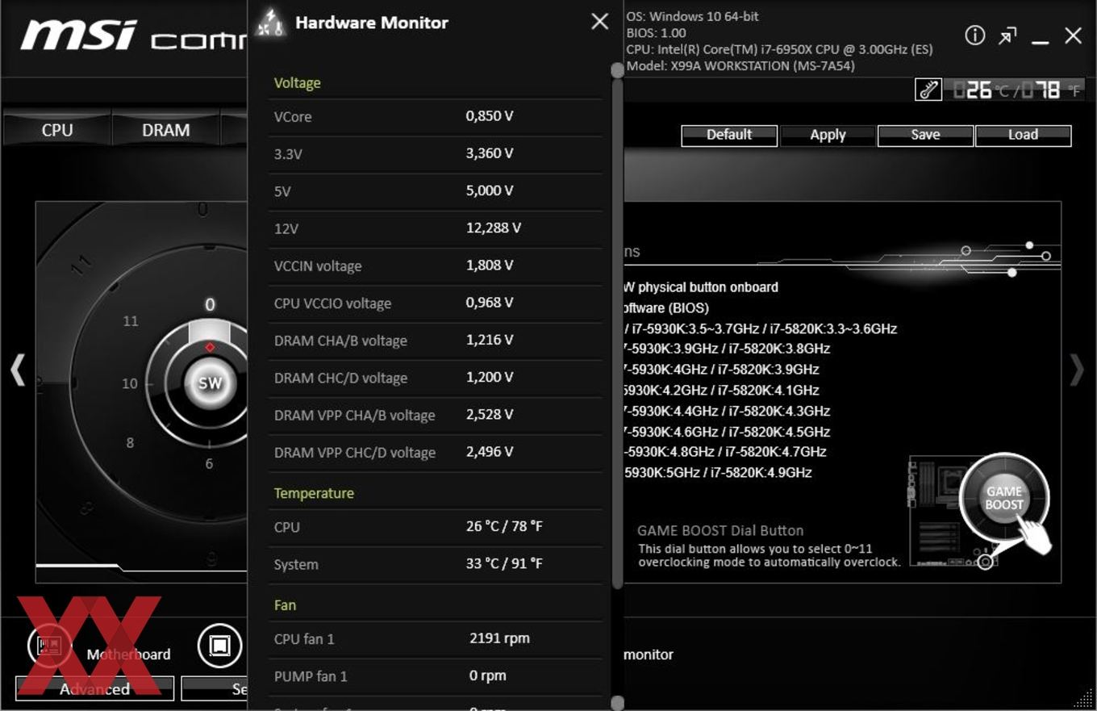
Task: Click the Apply button
Action: click(x=828, y=135)
